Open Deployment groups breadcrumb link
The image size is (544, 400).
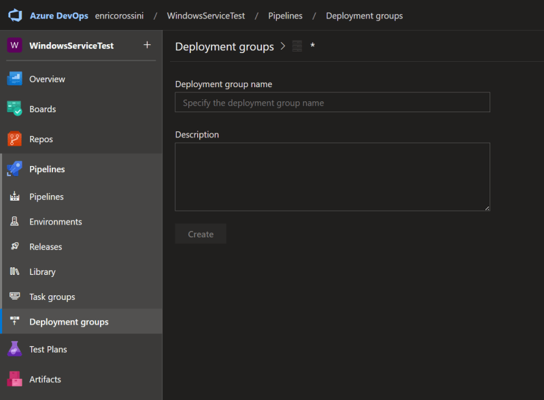click(x=364, y=16)
